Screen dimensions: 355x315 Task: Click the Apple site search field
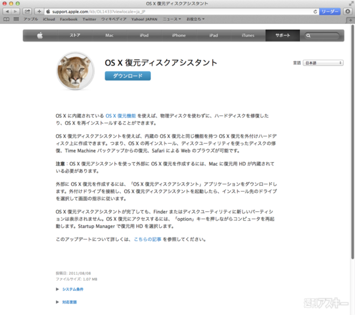[x=322, y=36]
